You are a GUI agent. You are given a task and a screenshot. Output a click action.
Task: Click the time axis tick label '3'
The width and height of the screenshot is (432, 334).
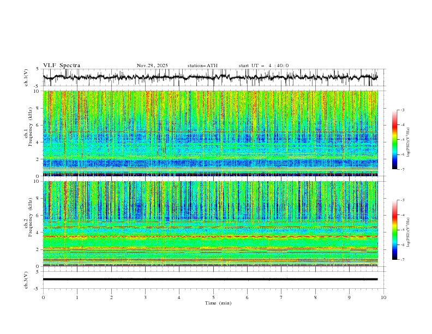click(x=145, y=297)
